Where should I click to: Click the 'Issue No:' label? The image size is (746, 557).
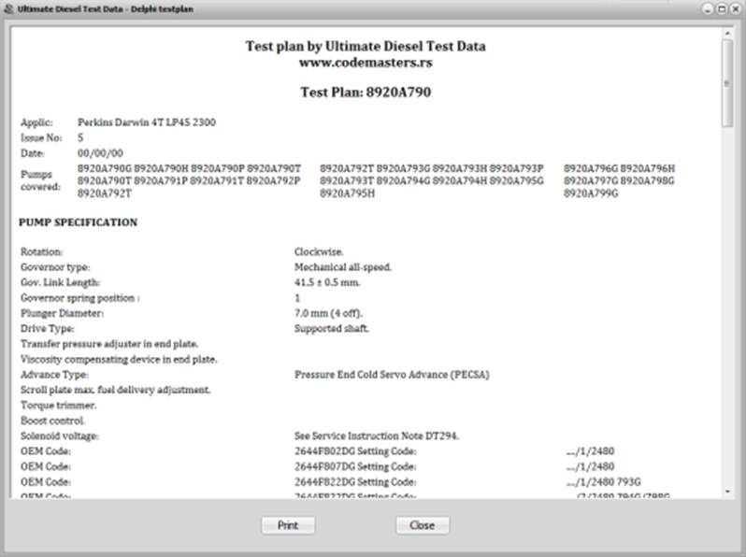pos(41,137)
